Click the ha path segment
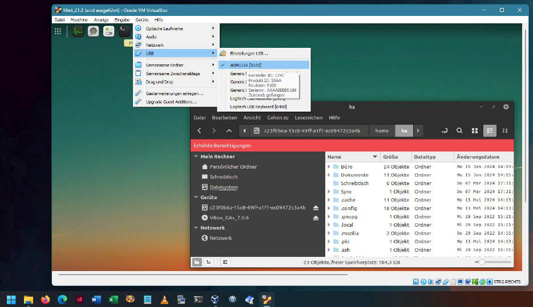 pyautogui.click(x=404, y=130)
